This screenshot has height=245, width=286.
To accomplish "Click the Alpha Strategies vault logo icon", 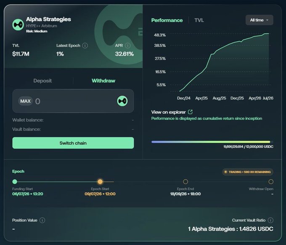I will point(18,25).
